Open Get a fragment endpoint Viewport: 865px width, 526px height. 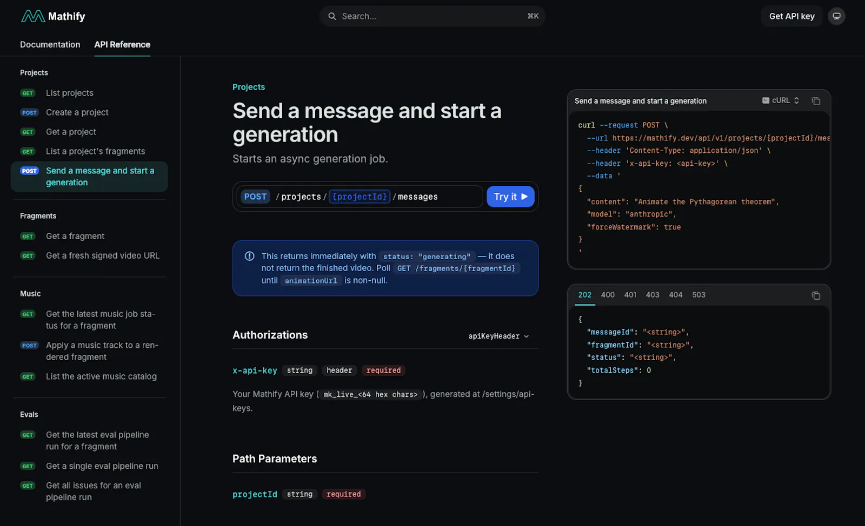89,236
